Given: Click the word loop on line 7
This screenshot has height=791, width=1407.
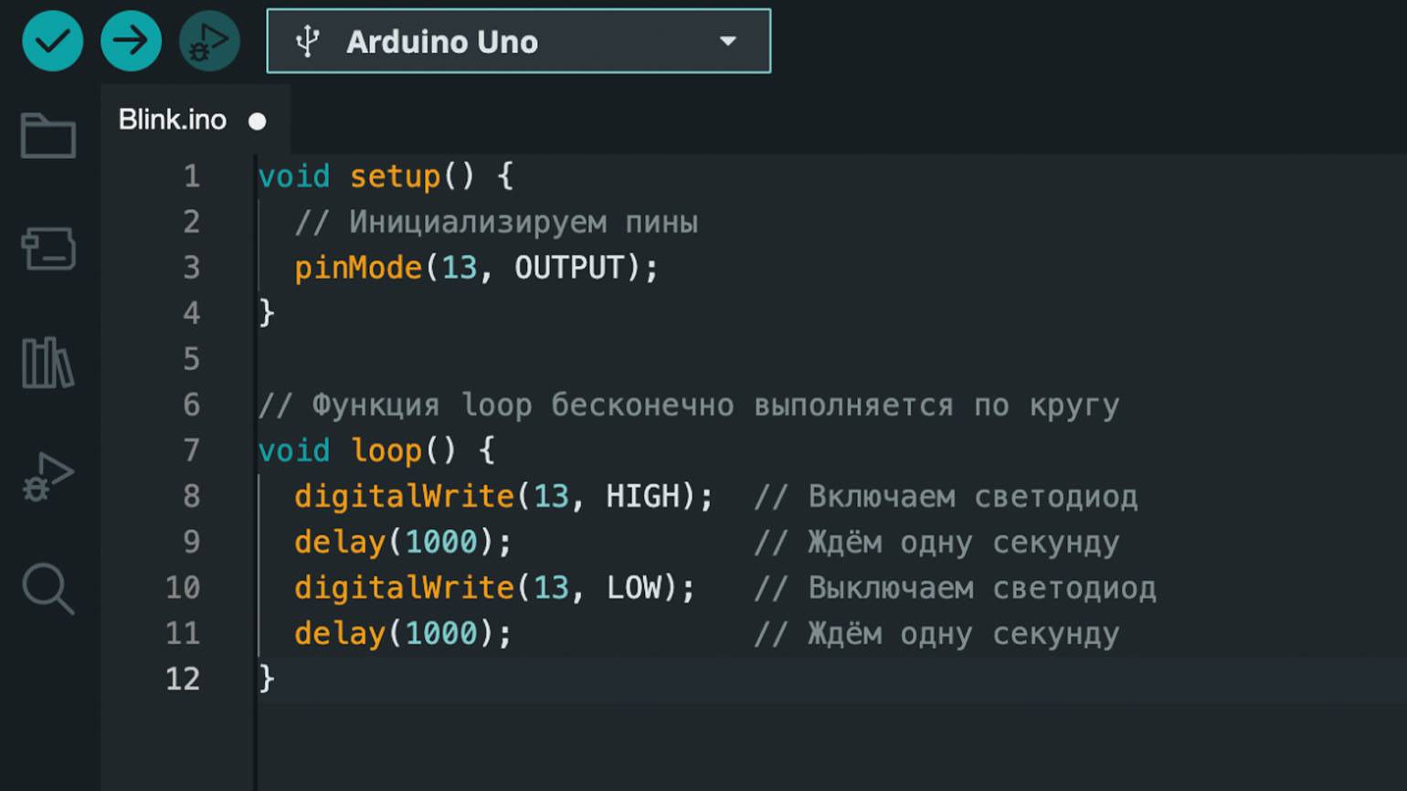Looking at the screenshot, I should pyautogui.click(x=386, y=450).
